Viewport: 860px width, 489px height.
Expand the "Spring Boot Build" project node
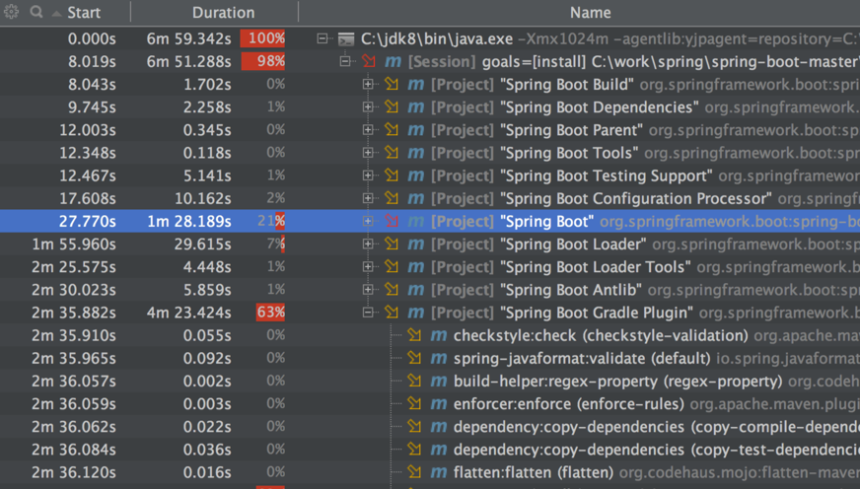[x=368, y=85]
